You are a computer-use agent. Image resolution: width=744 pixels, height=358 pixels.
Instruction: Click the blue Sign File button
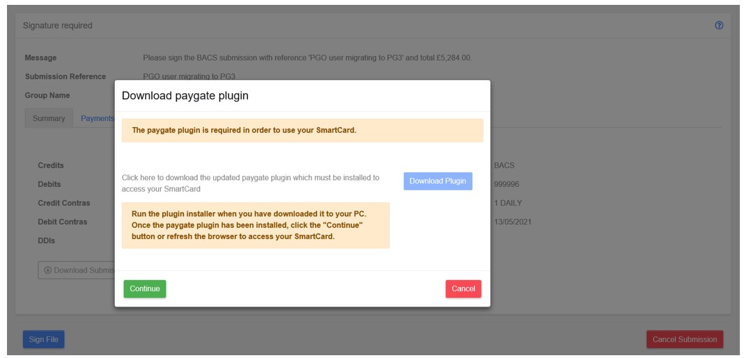(x=44, y=339)
